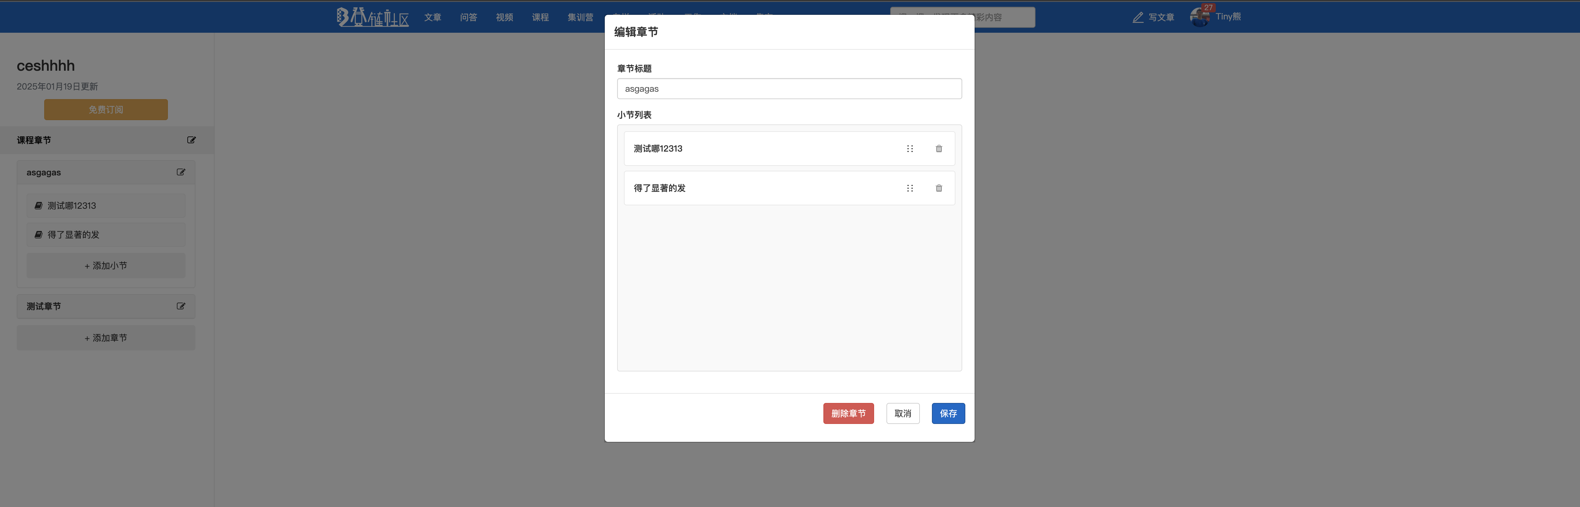Click + 添加章节 in sidebar

(105, 338)
